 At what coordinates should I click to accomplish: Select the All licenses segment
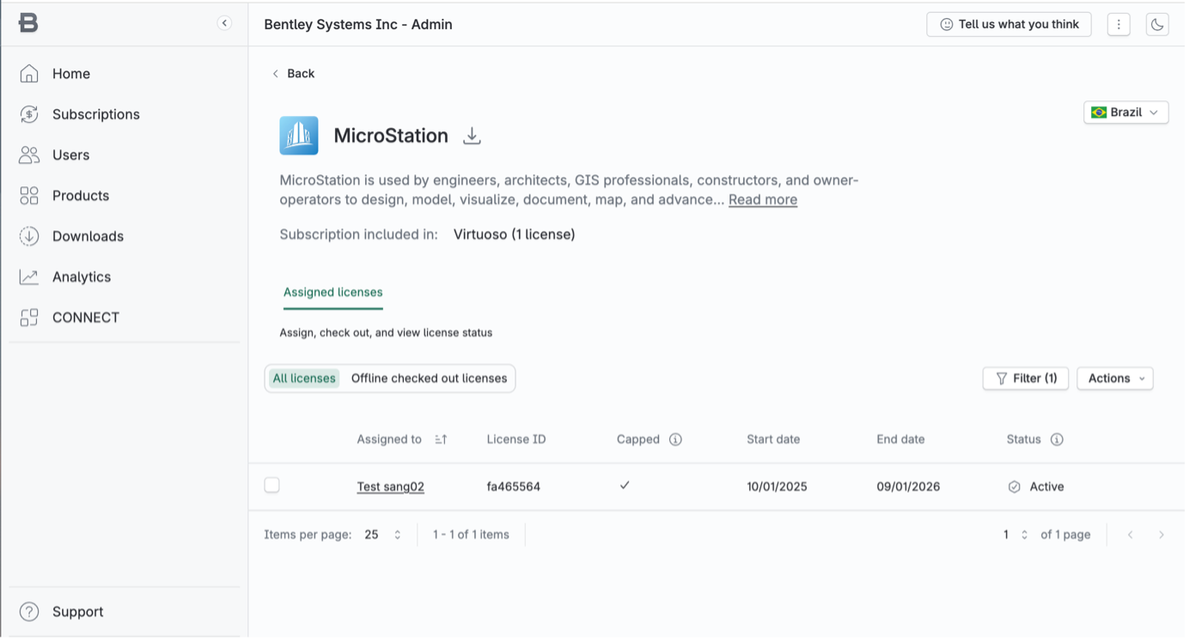tap(304, 378)
